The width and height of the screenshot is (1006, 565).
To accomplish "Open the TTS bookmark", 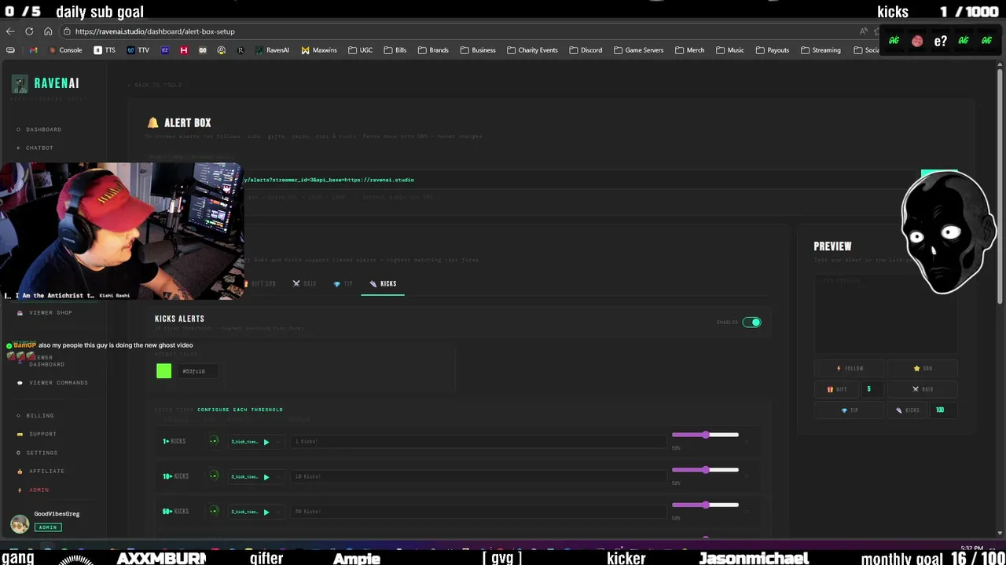I will click(x=105, y=50).
